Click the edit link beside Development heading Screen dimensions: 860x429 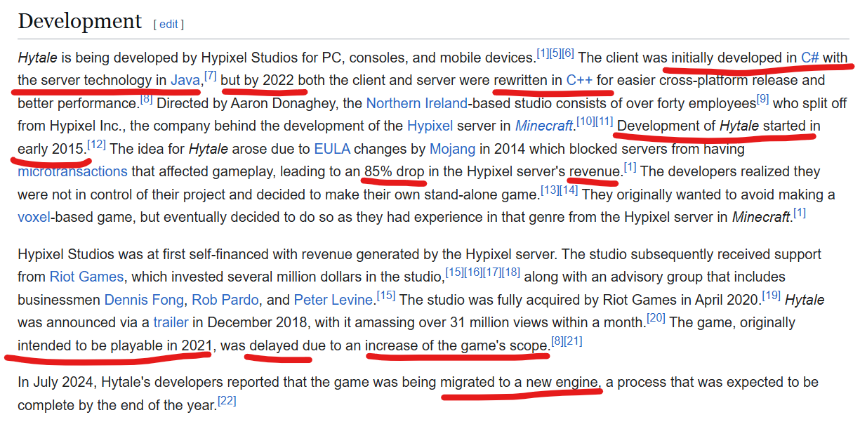(x=168, y=24)
